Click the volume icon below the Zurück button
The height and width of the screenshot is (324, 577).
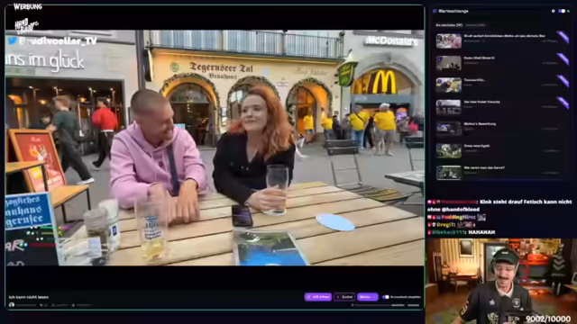point(353,305)
